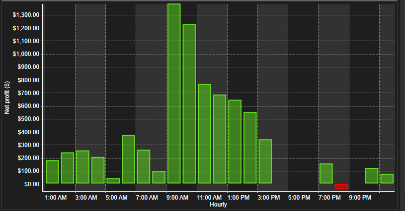Screen dimensions: 405x211
Task: Click the "$800.00" y-axis value
Action: click(x=28, y=80)
